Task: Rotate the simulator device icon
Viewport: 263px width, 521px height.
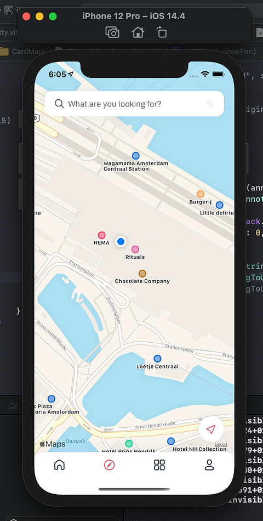Action: click(162, 32)
